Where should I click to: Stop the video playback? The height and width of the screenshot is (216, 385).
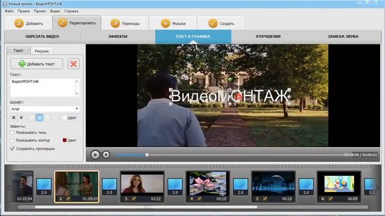(106, 155)
